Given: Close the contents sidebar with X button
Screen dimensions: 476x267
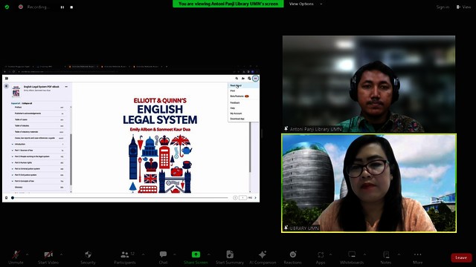Looking at the screenshot, I should [x=7, y=86].
